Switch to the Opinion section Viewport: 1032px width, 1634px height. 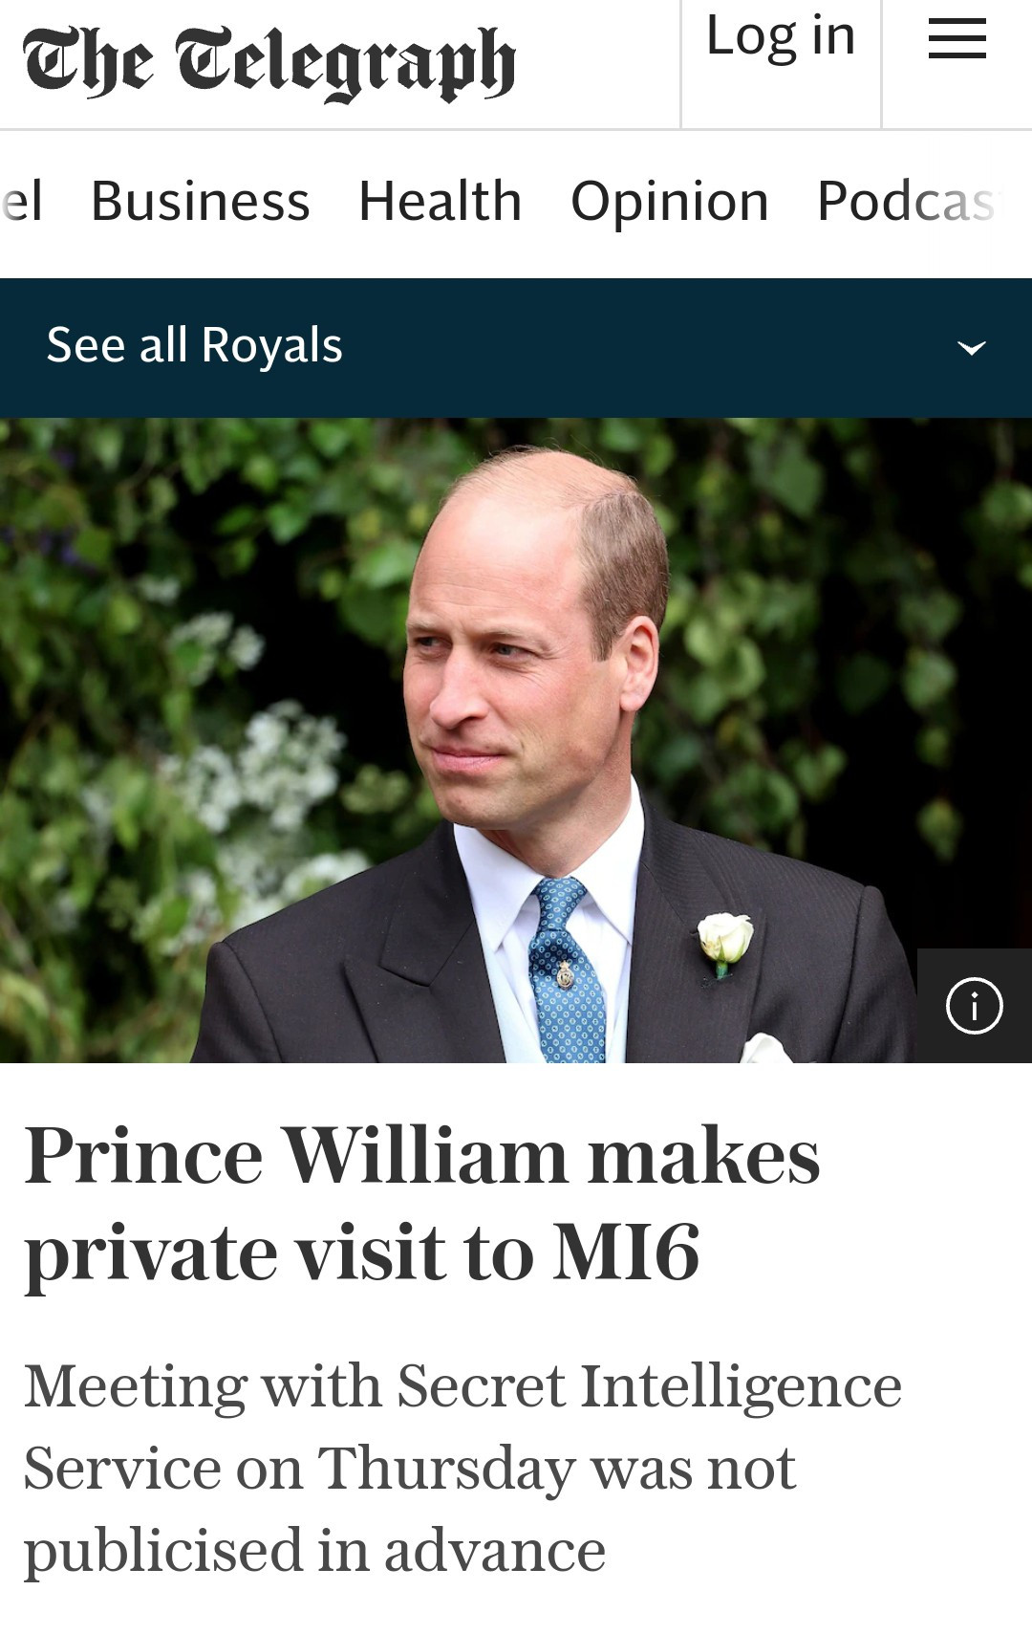[x=670, y=202]
